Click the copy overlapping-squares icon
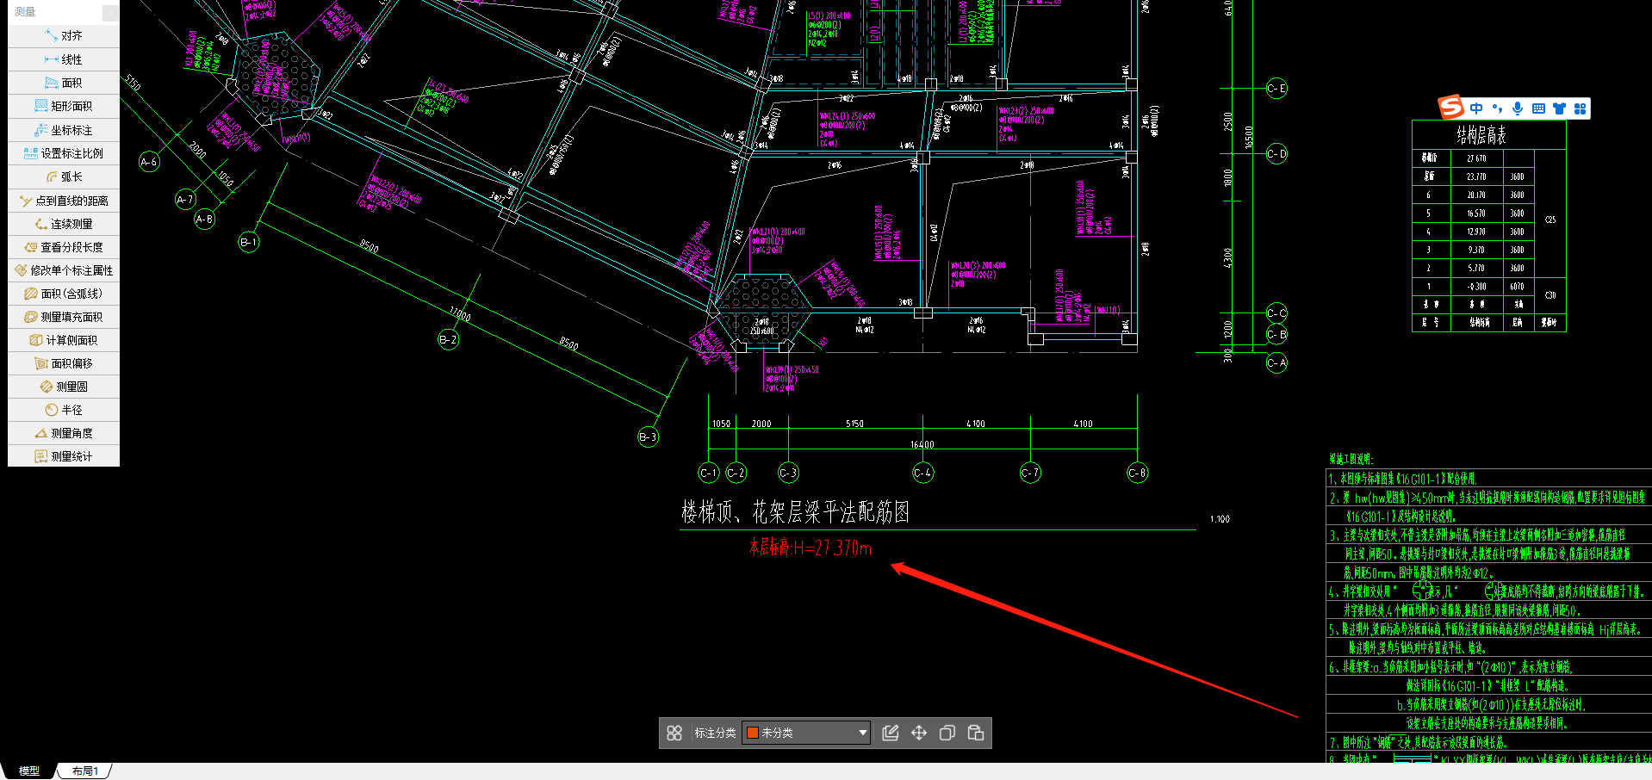This screenshot has height=780, width=1652. pos(947,733)
